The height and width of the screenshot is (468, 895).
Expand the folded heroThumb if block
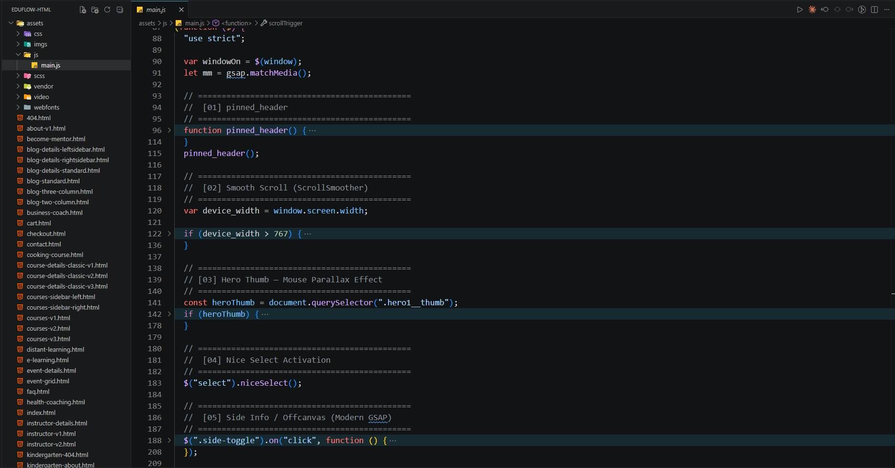coord(169,314)
